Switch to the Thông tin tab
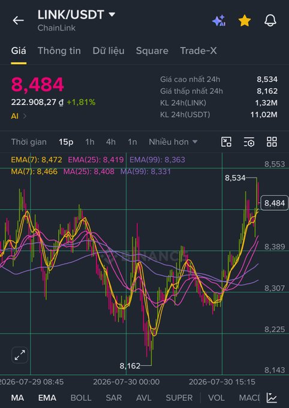This screenshot has width=289, height=408. tap(59, 51)
